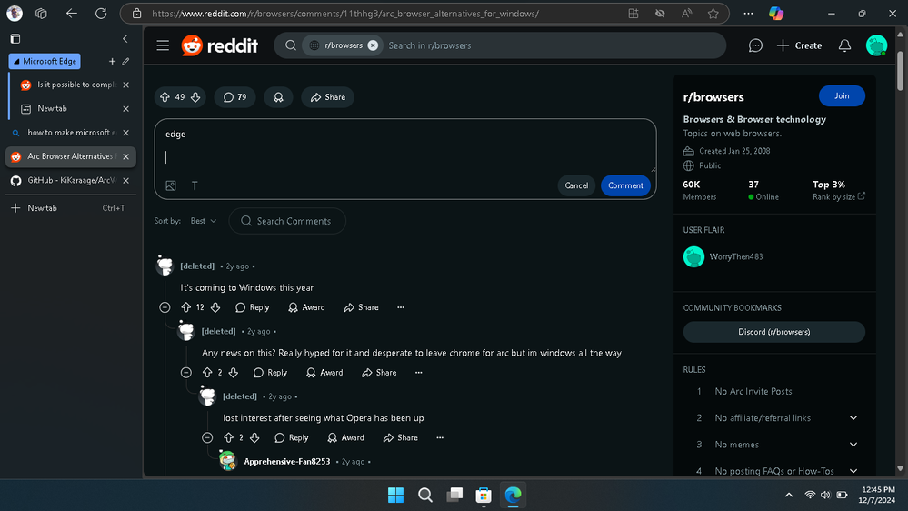
Task: Open Apprehensive-Fan8253 user profile
Action: 287,462
